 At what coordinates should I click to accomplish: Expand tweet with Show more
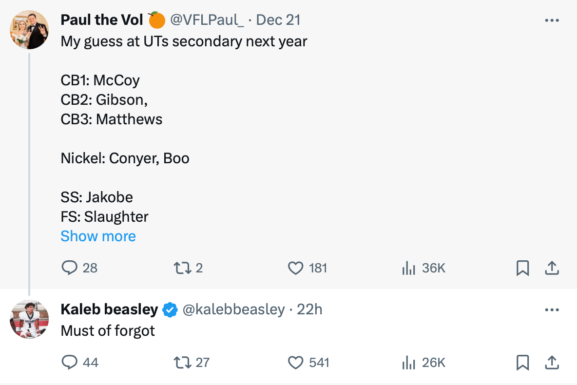(98, 236)
